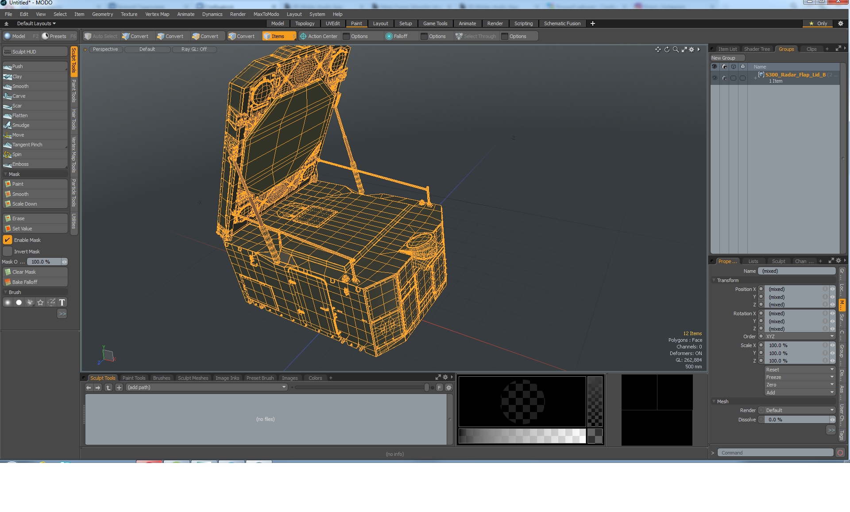Open the Render Default dropdown

(800, 410)
